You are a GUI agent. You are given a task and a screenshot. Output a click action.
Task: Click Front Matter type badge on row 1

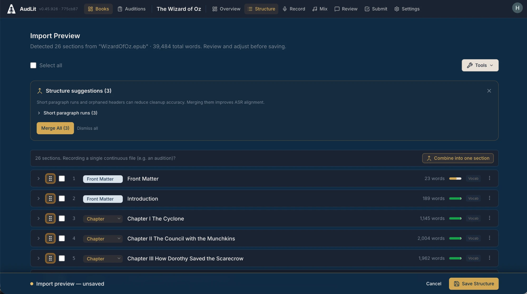pos(103,179)
